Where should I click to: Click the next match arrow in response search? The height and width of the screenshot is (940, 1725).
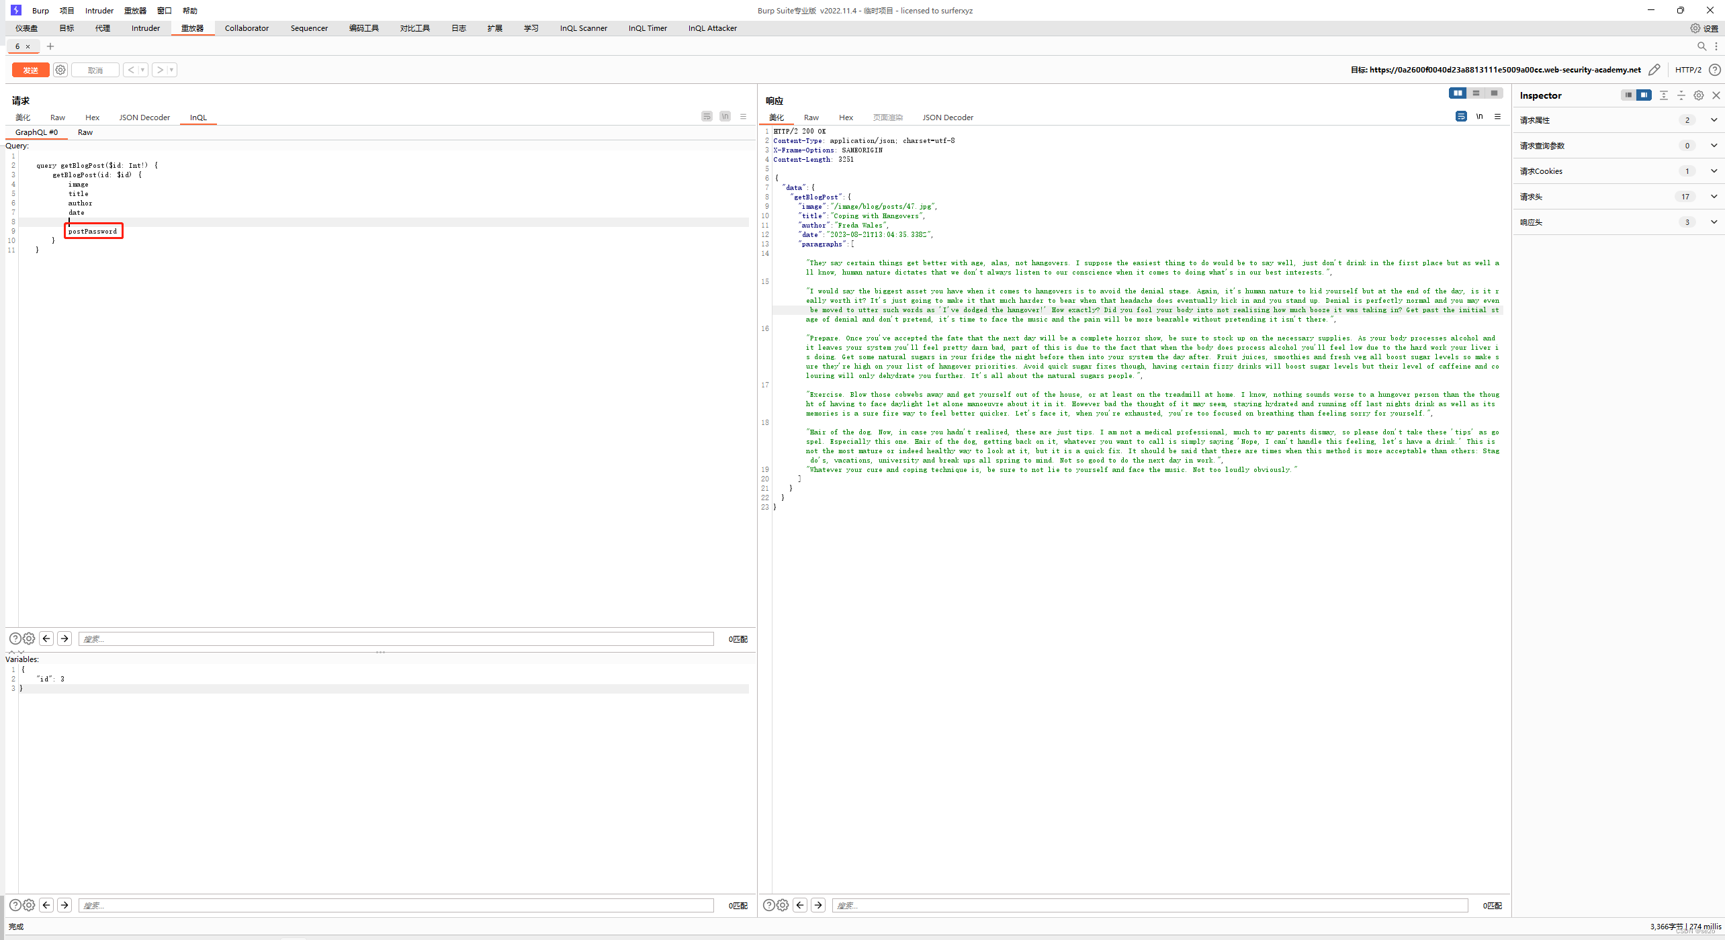818,905
